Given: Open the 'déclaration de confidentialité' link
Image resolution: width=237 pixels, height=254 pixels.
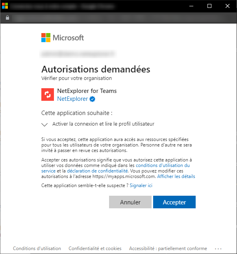Looking at the screenshot, I should (97, 171).
